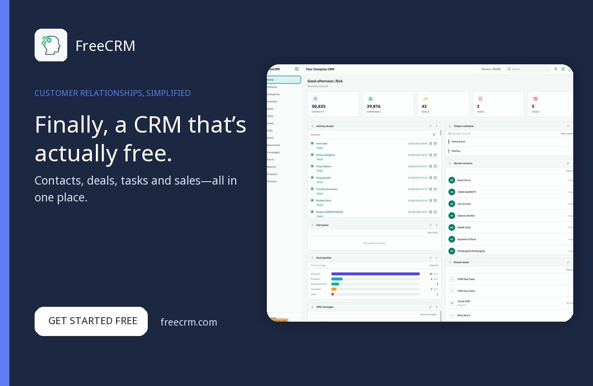The height and width of the screenshot is (386, 593).
Task: Click the red briefcase icon on the Cases card
Action: coord(535,98)
